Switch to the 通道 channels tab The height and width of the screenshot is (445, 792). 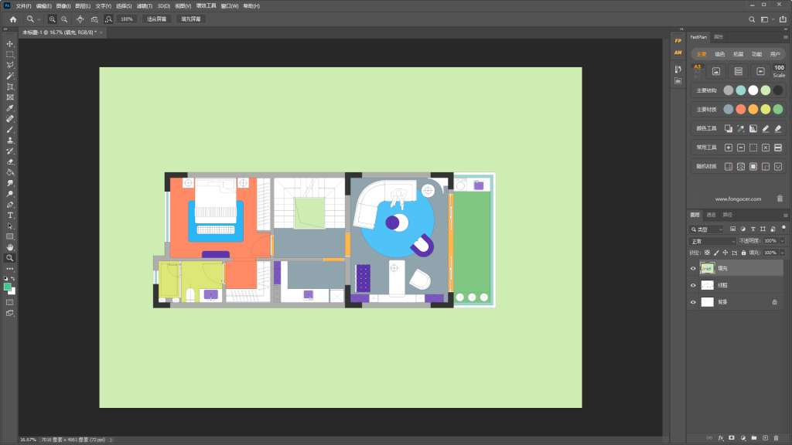(x=712, y=215)
